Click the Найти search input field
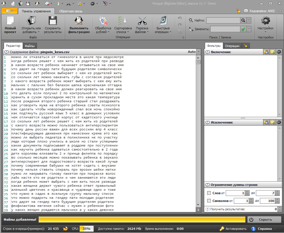The height and width of the screenshot is (233, 284). point(223,20)
